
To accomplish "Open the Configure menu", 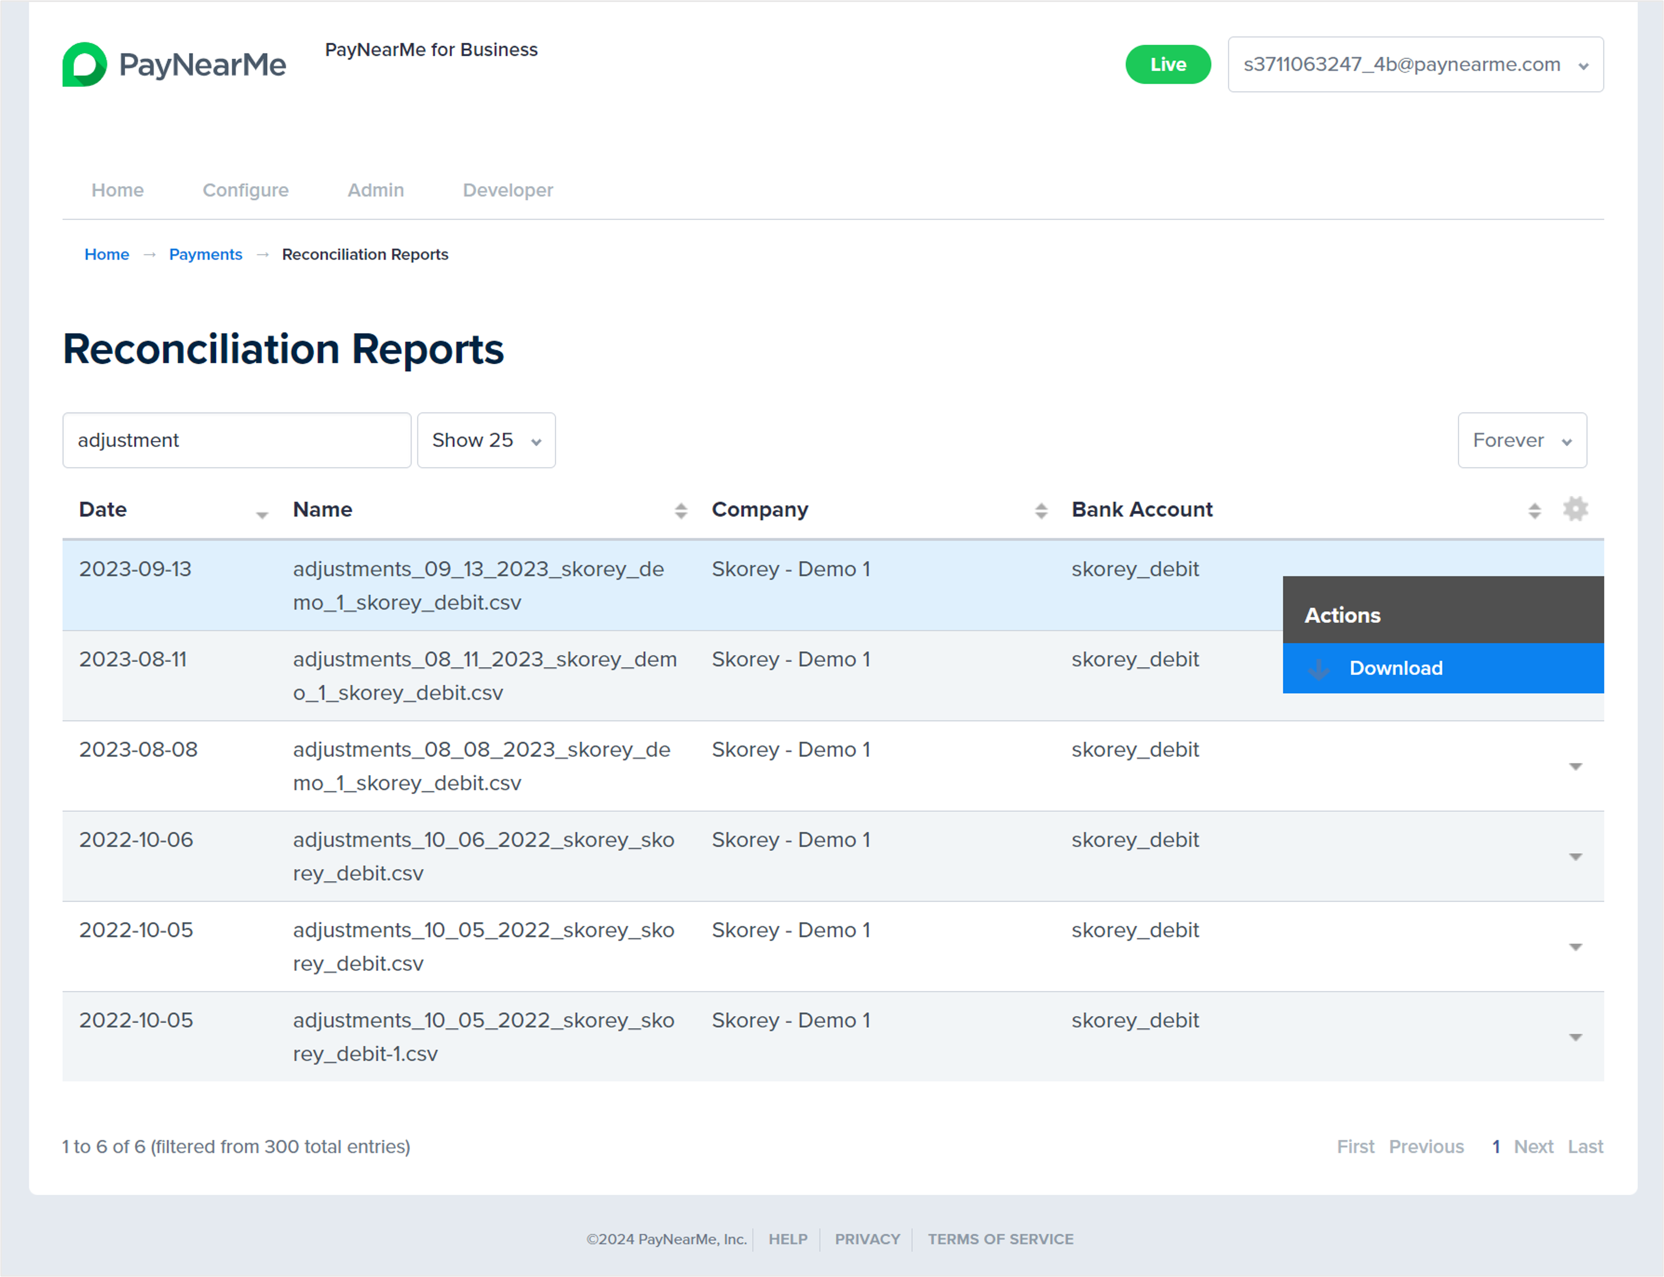I will [x=245, y=190].
